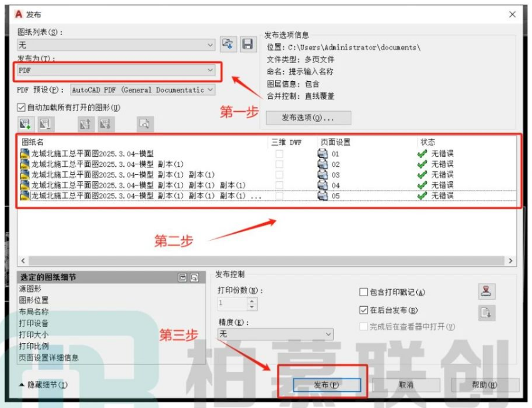This screenshot has width=532, height=408.
Task: Open the PDF preset dropdown
Action: tap(143, 90)
